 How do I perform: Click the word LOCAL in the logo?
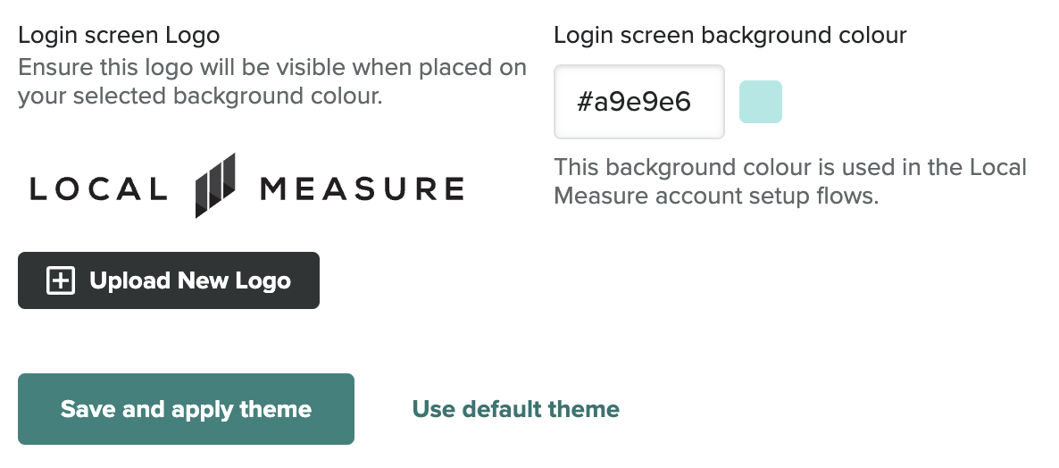coord(98,188)
